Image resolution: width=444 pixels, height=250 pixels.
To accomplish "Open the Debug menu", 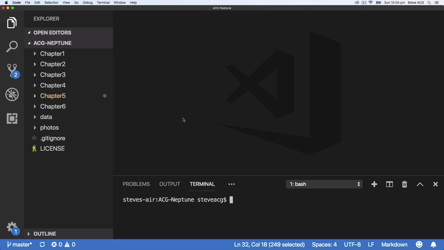I will [87, 2].
